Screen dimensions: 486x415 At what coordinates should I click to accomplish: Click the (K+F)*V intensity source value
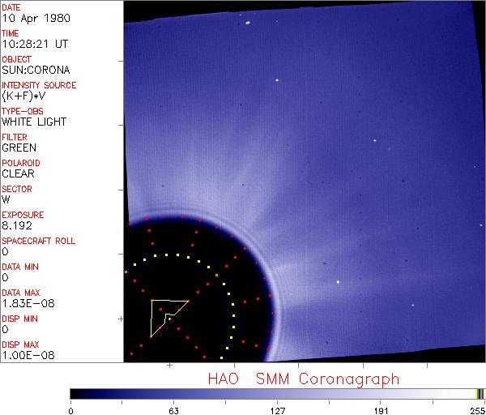tap(23, 96)
